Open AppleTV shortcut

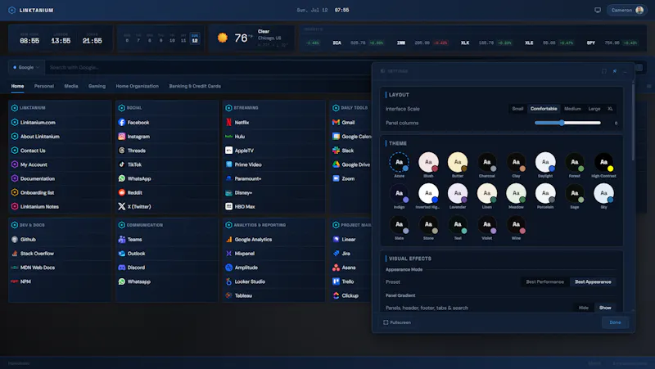[x=239, y=151]
